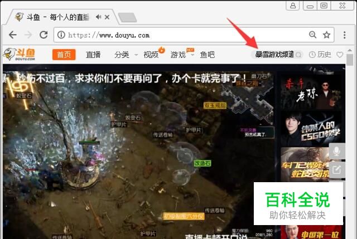Click the heart follow icon
This screenshot has width=357, height=239.
(340, 55)
